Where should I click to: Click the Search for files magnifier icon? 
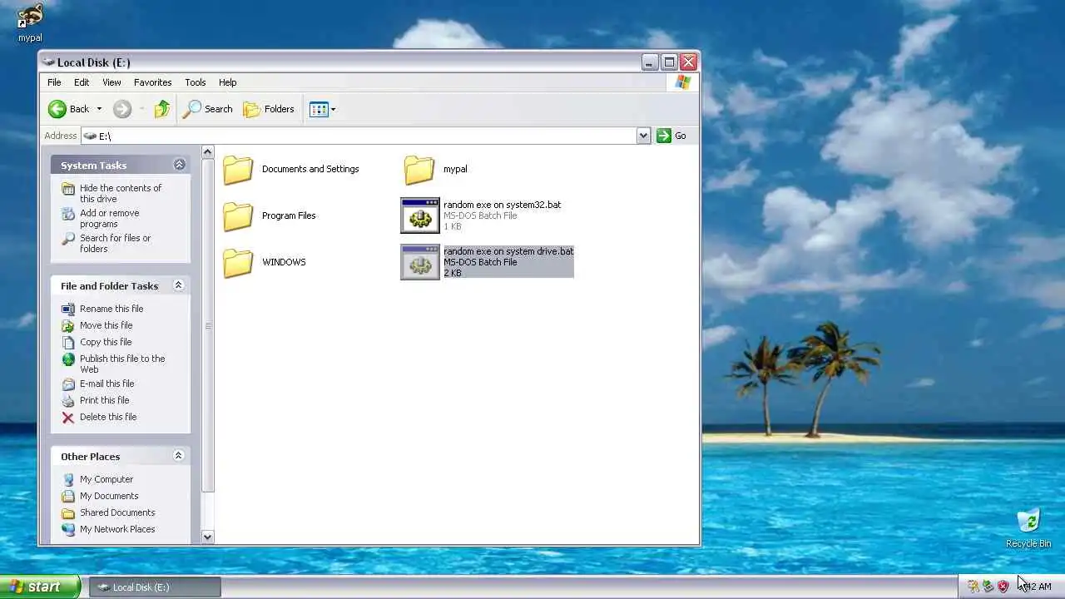pyautogui.click(x=68, y=238)
